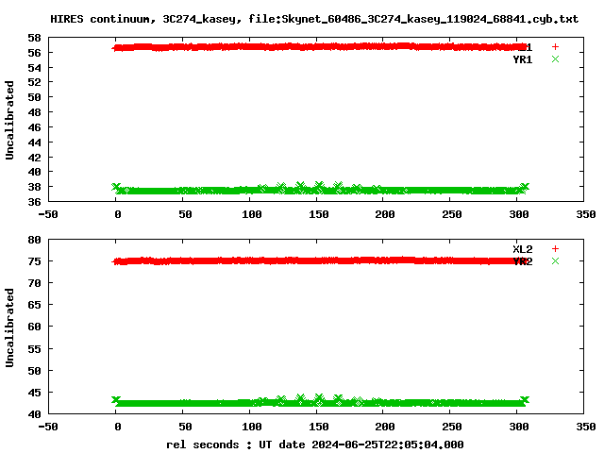Screen dimensions: 604x453
Task: Click x-axis tick 0 under the YR2 plot
Action: pyautogui.click(x=118, y=427)
